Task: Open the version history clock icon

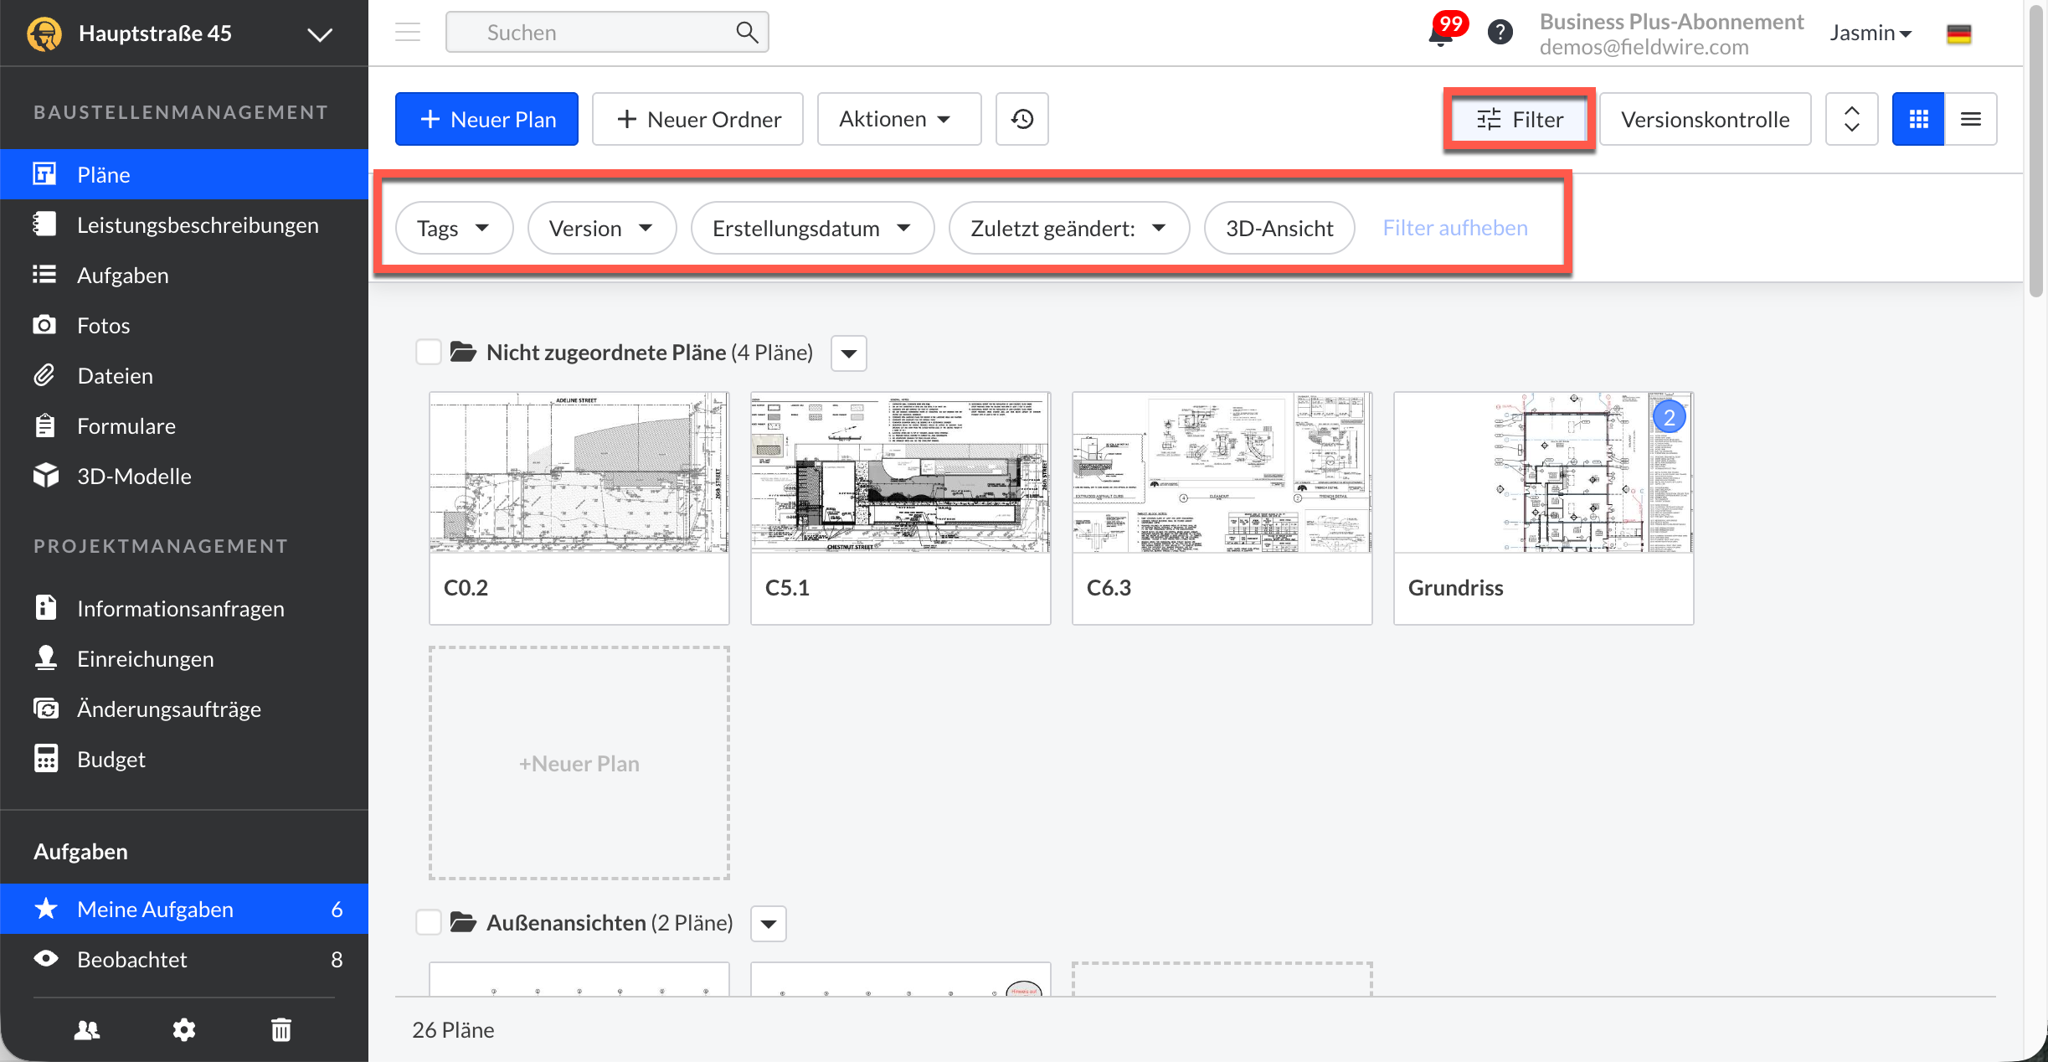Action: (1021, 119)
